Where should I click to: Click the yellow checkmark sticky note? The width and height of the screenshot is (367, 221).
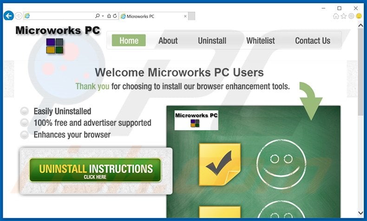(x=220, y=165)
